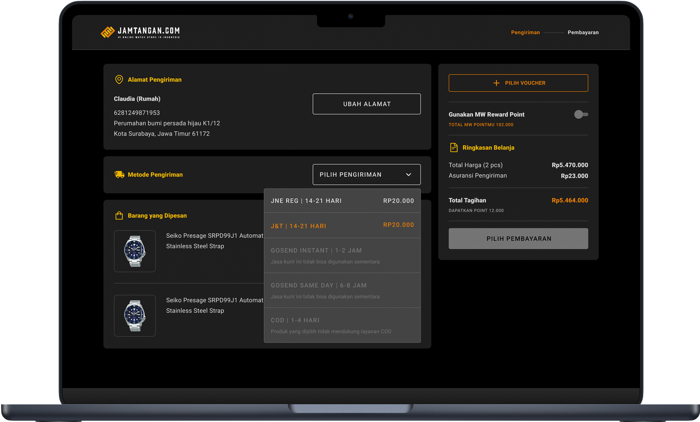Click the Ubah Alamat button

coord(366,104)
